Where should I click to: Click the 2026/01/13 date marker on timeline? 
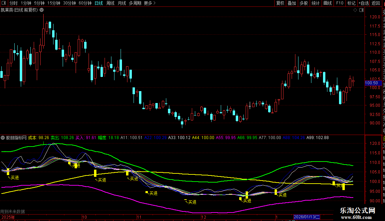(x=307, y=217)
